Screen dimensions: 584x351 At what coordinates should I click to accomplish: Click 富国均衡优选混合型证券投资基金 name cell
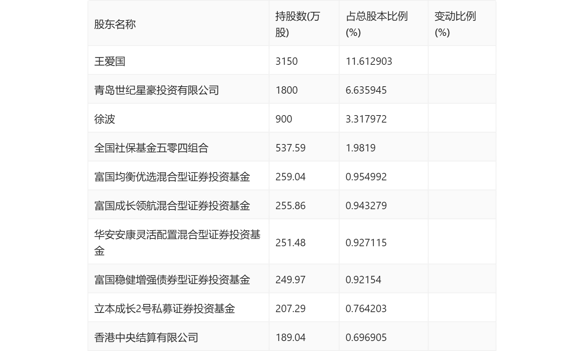(x=172, y=177)
